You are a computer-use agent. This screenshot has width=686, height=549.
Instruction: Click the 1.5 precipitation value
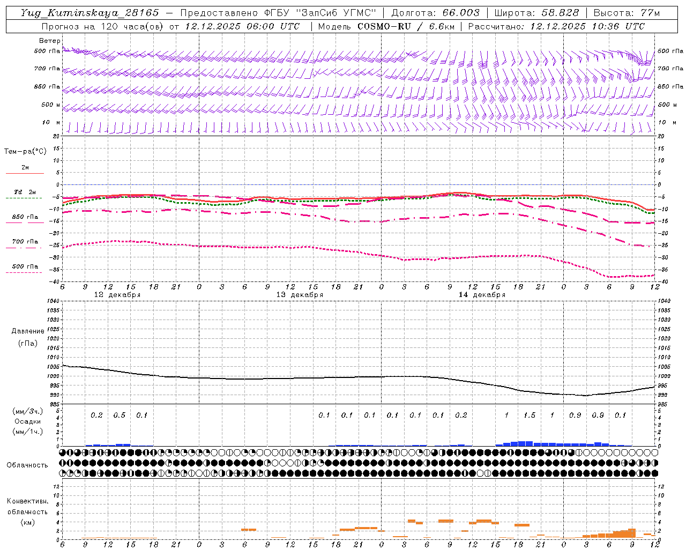pyautogui.click(x=530, y=415)
